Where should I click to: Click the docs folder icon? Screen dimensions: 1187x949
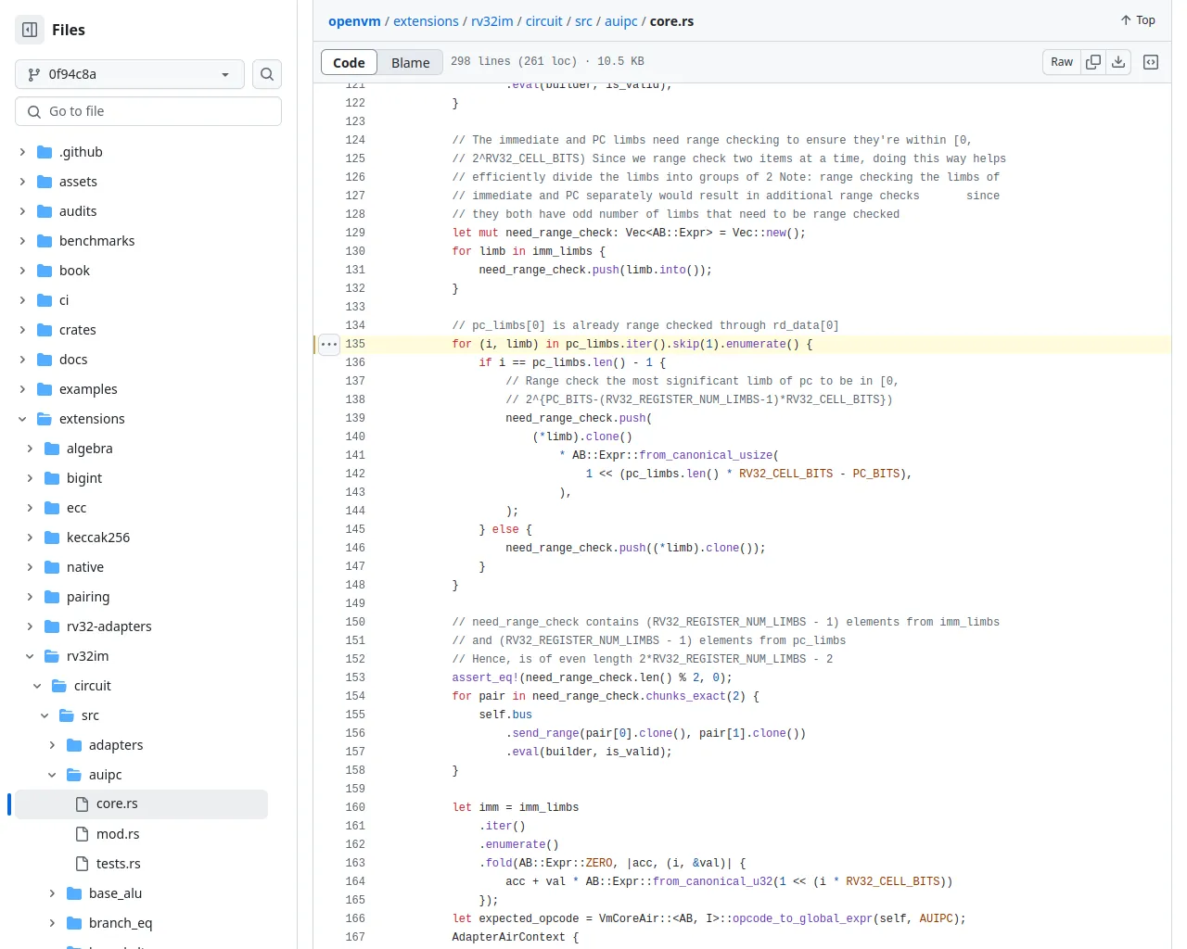pos(45,360)
